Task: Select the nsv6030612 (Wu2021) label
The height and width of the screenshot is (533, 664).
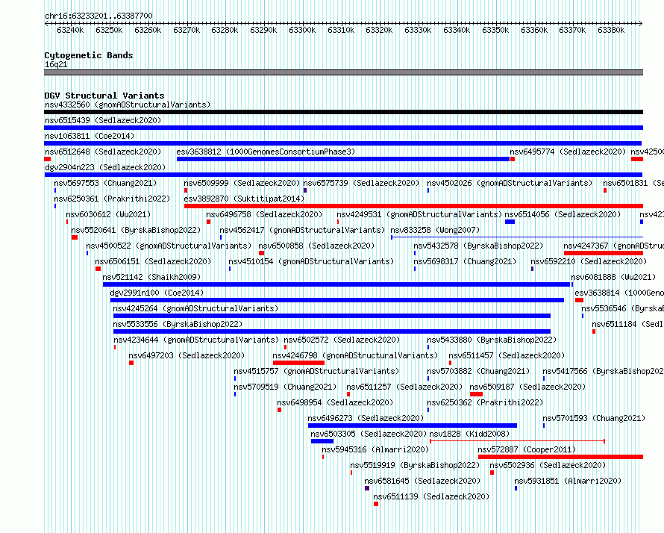Action: [108, 214]
